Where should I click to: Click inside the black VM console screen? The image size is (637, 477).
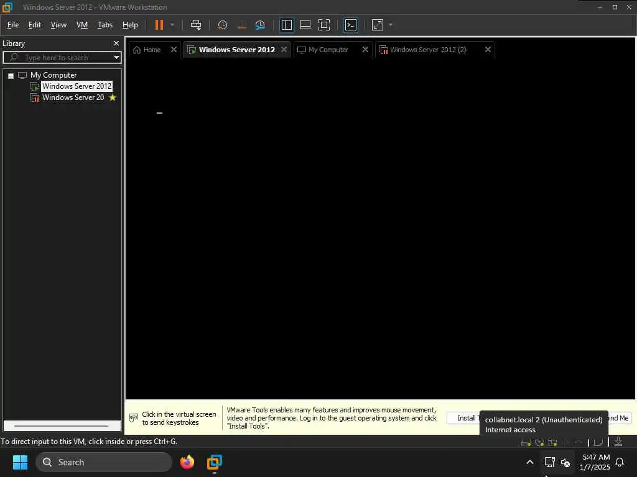pyautogui.click(x=380, y=229)
